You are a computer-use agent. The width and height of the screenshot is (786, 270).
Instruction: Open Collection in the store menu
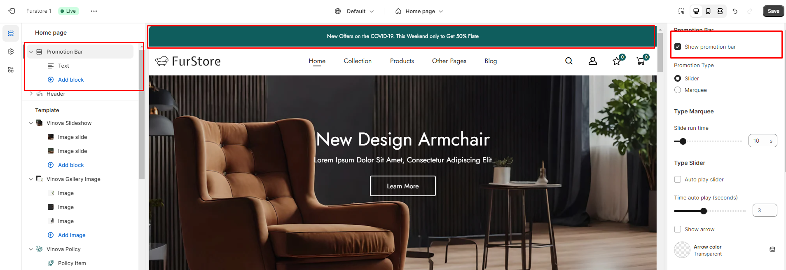[x=358, y=61]
